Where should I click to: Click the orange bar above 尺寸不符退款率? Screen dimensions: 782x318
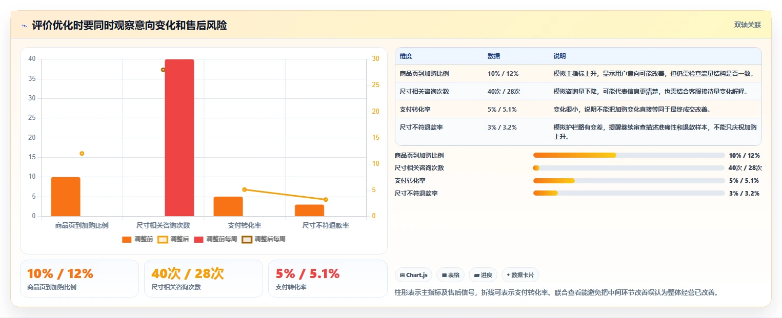[x=310, y=210]
